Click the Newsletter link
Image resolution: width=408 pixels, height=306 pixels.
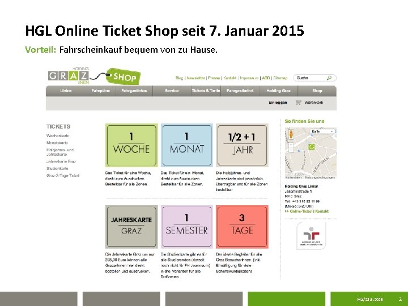(195, 78)
